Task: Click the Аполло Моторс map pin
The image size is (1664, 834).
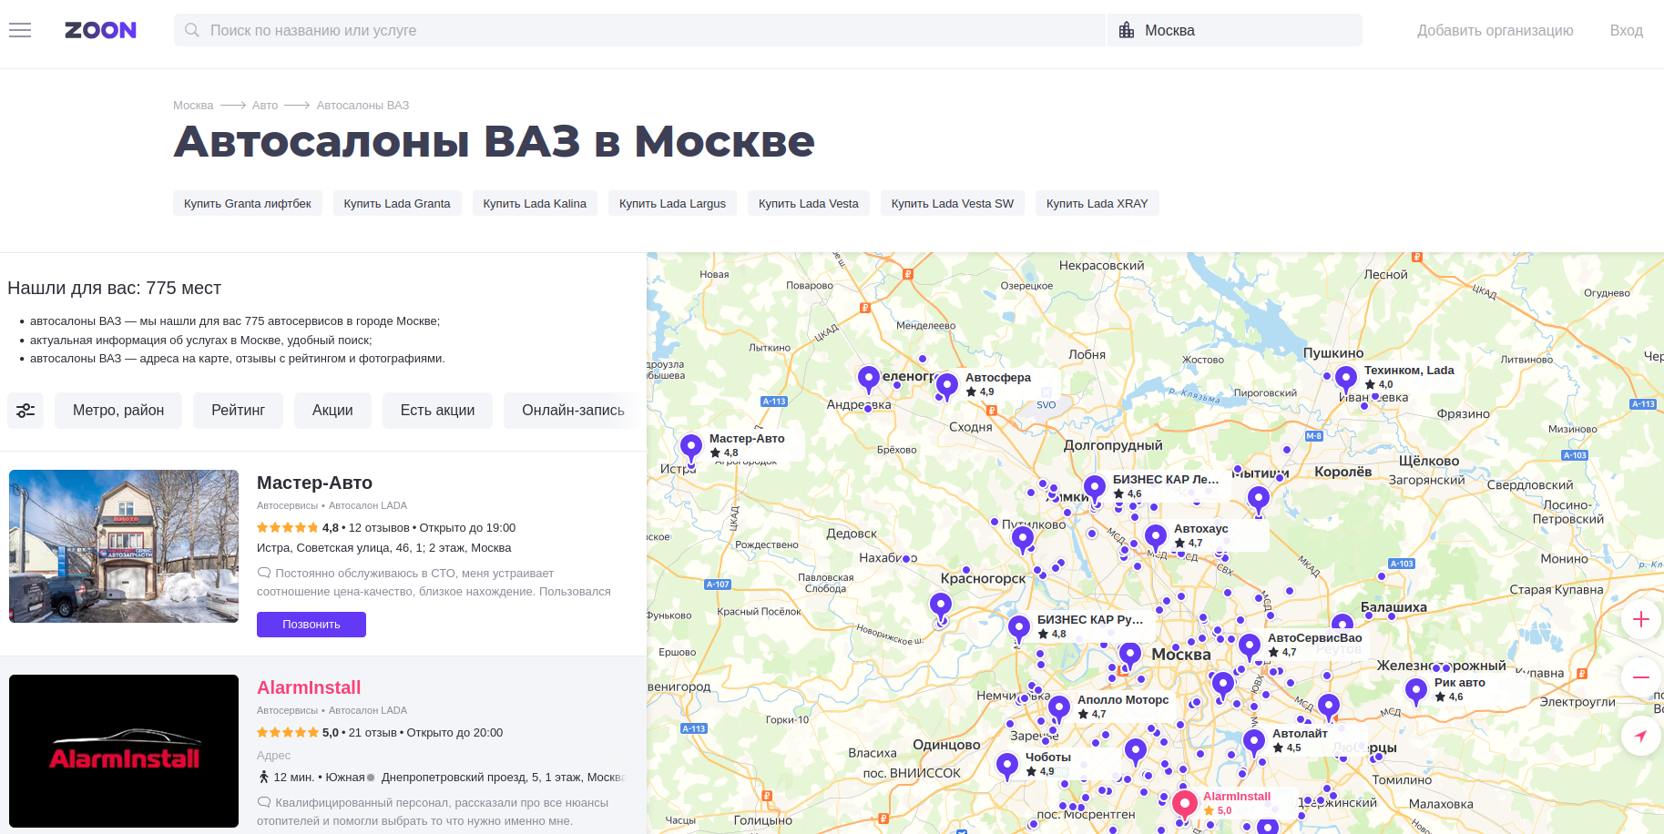Action: [x=1059, y=708]
